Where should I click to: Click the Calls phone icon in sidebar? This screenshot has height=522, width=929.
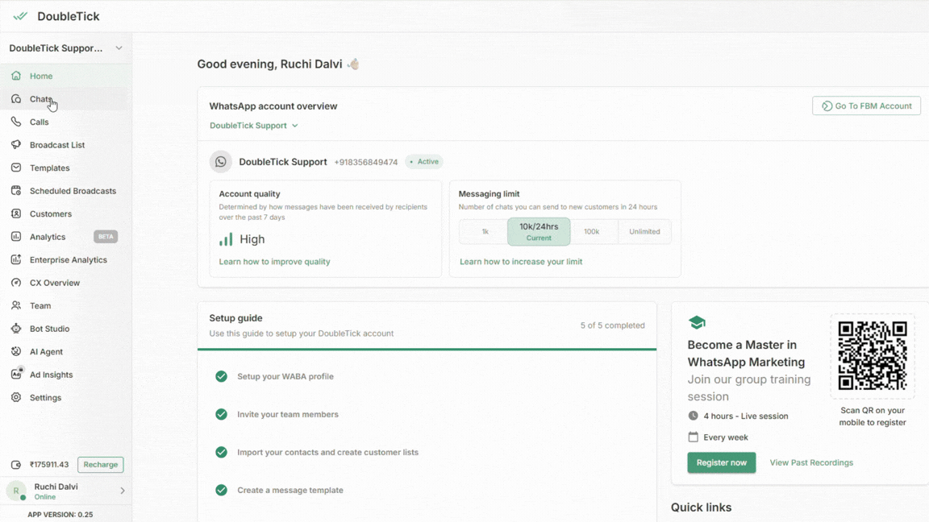pyautogui.click(x=16, y=122)
